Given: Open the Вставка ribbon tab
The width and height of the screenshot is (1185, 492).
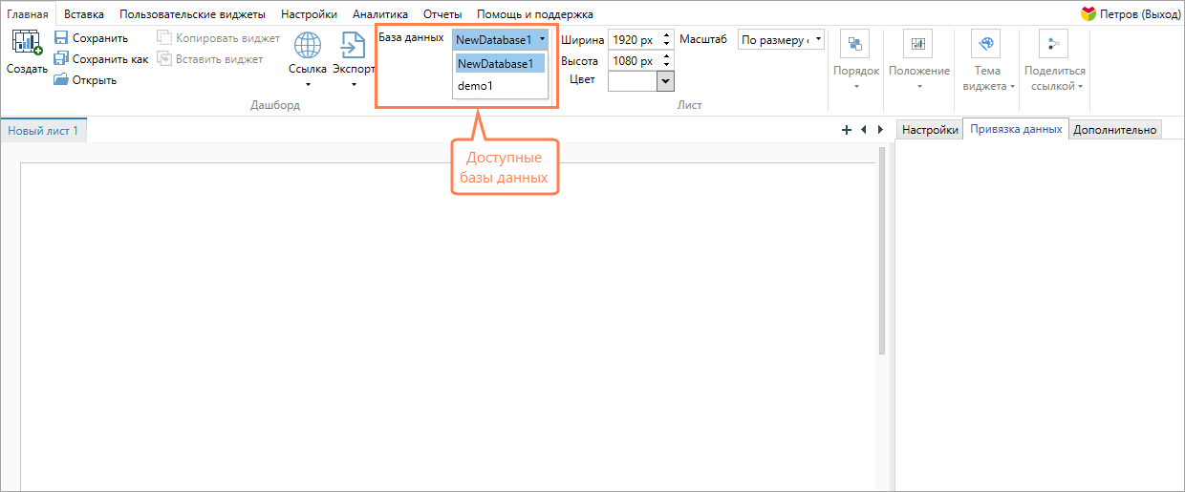Looking at the screenshot, I should (x=84, y=14).
